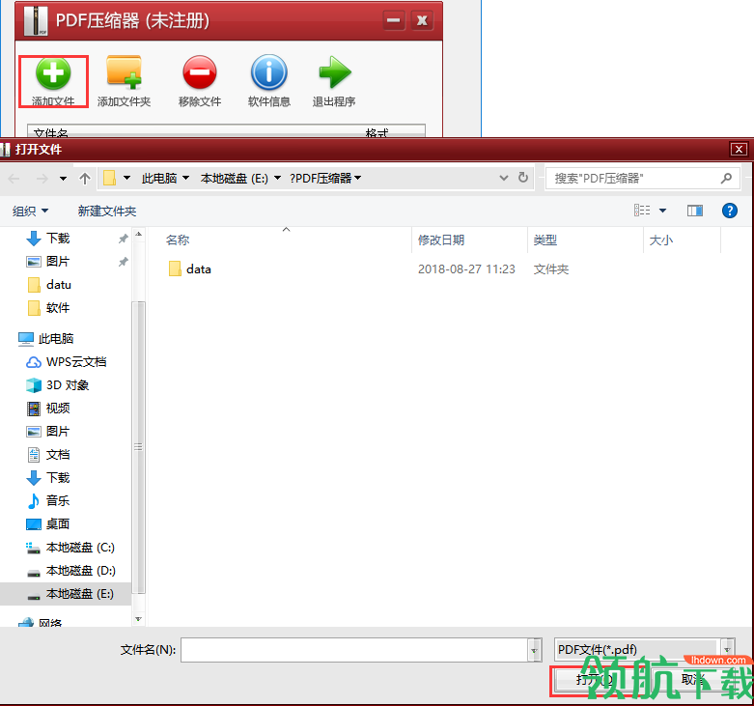The image size is (754, 706).
Task: Select the data folder in file list
Action: (x=190, y=268)
